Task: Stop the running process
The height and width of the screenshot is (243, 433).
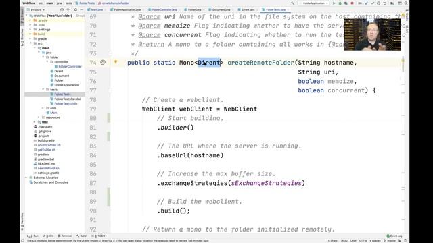Action: [x=352, y=3]
